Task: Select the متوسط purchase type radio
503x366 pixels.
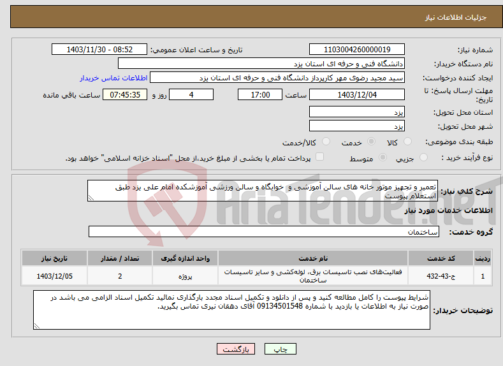Action: (383, 157)
